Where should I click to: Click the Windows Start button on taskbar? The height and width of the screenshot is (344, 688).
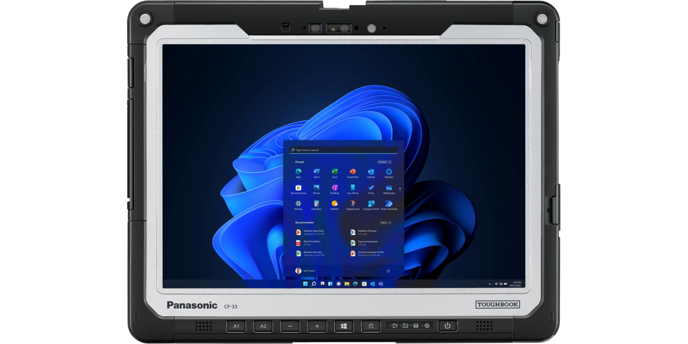coord(305,284)
